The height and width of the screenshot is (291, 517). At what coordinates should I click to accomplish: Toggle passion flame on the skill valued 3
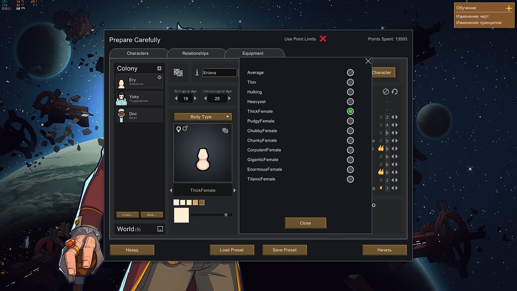[381, 187]
